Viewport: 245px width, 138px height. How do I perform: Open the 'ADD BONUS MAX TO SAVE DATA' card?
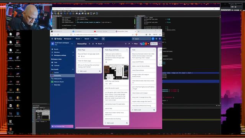(116, 104)
